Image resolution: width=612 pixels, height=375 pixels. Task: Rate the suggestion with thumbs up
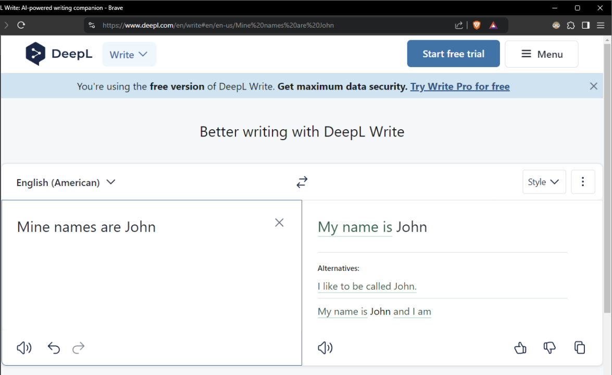point(520,348)
